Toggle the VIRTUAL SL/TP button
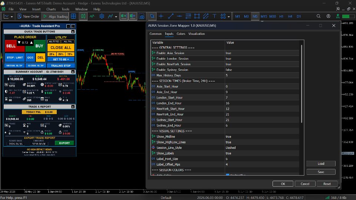Screen dimensions: 356x200 point(14,66)
